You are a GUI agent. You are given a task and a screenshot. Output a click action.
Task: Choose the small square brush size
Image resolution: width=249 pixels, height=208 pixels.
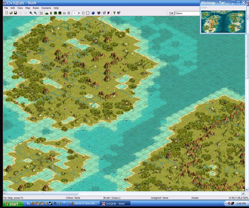[79, 13]
